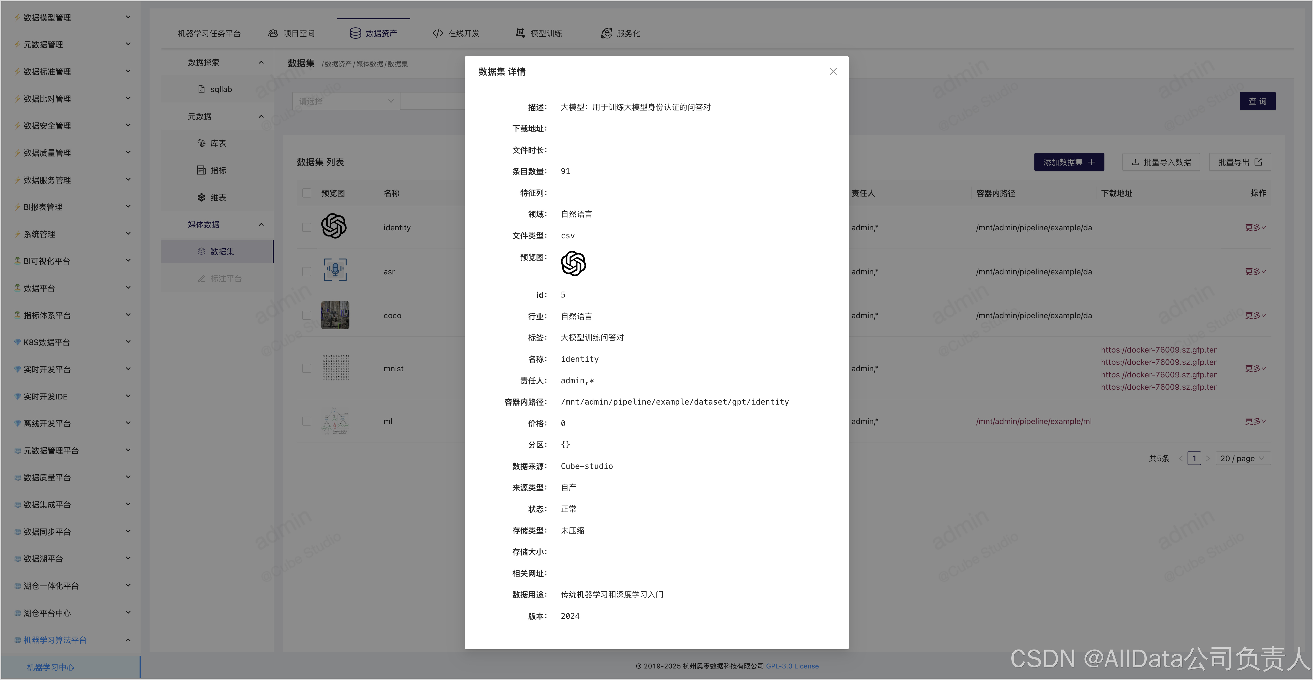Viewport: 1313px width, 680px height.
Task: Check the ml row checkbox
Action: coord(306,421)
